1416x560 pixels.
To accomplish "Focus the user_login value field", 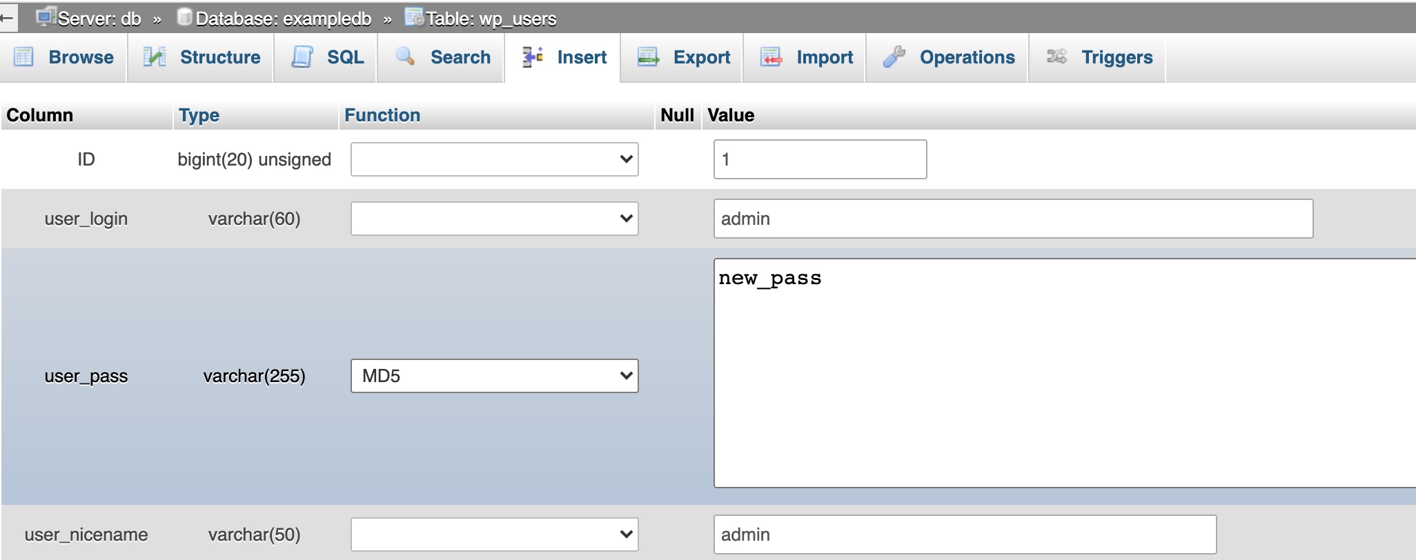I will pos(1014,219).
